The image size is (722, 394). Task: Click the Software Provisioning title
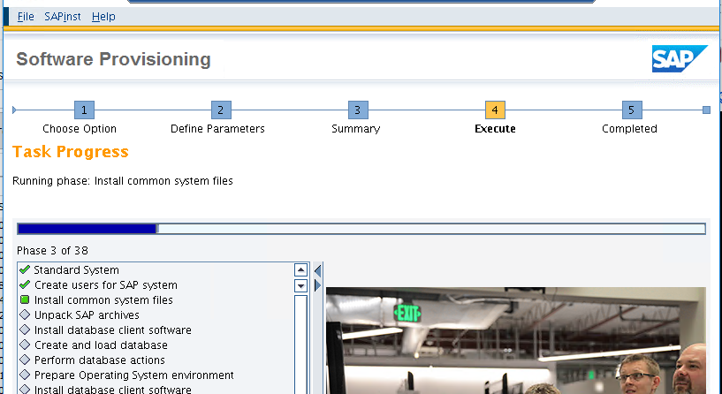(113, 59)
